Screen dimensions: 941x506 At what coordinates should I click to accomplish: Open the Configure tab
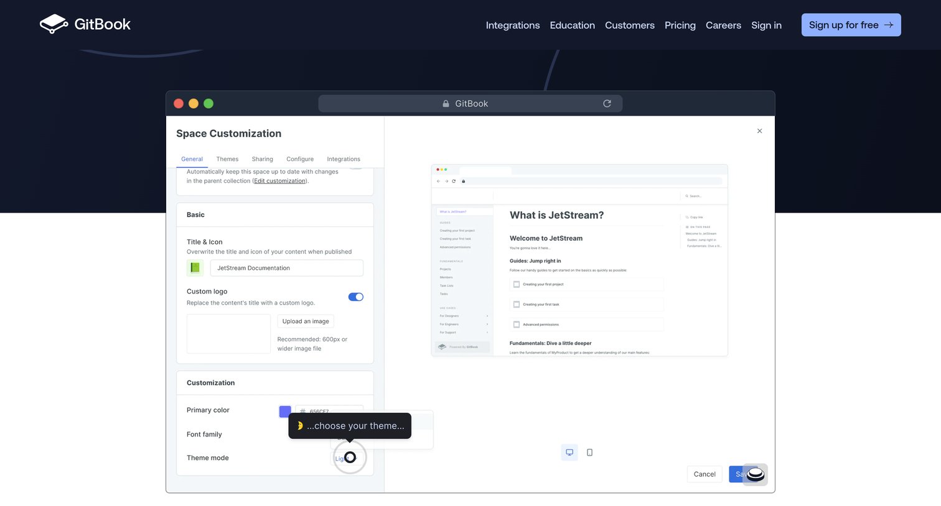[300, 159]
